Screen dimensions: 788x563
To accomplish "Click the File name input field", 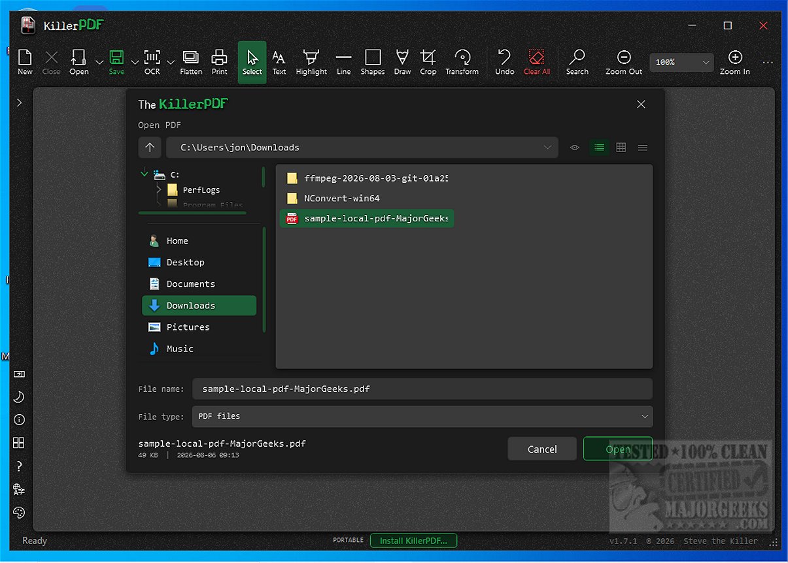I will pyautogui.click(x=422, y=389).
